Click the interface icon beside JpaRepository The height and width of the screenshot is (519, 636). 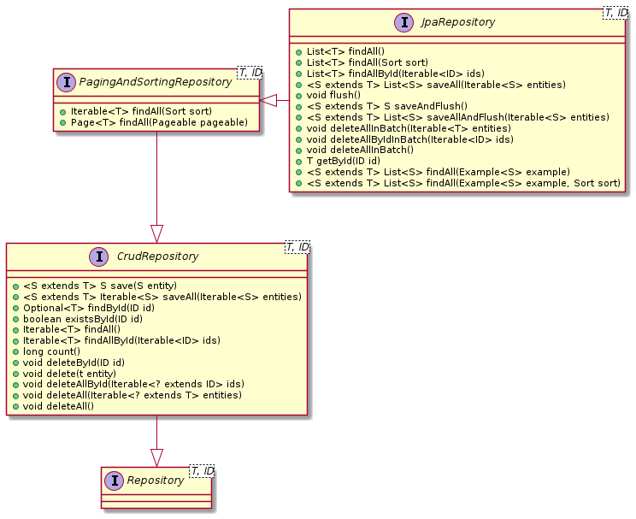(x=402, y=23)
